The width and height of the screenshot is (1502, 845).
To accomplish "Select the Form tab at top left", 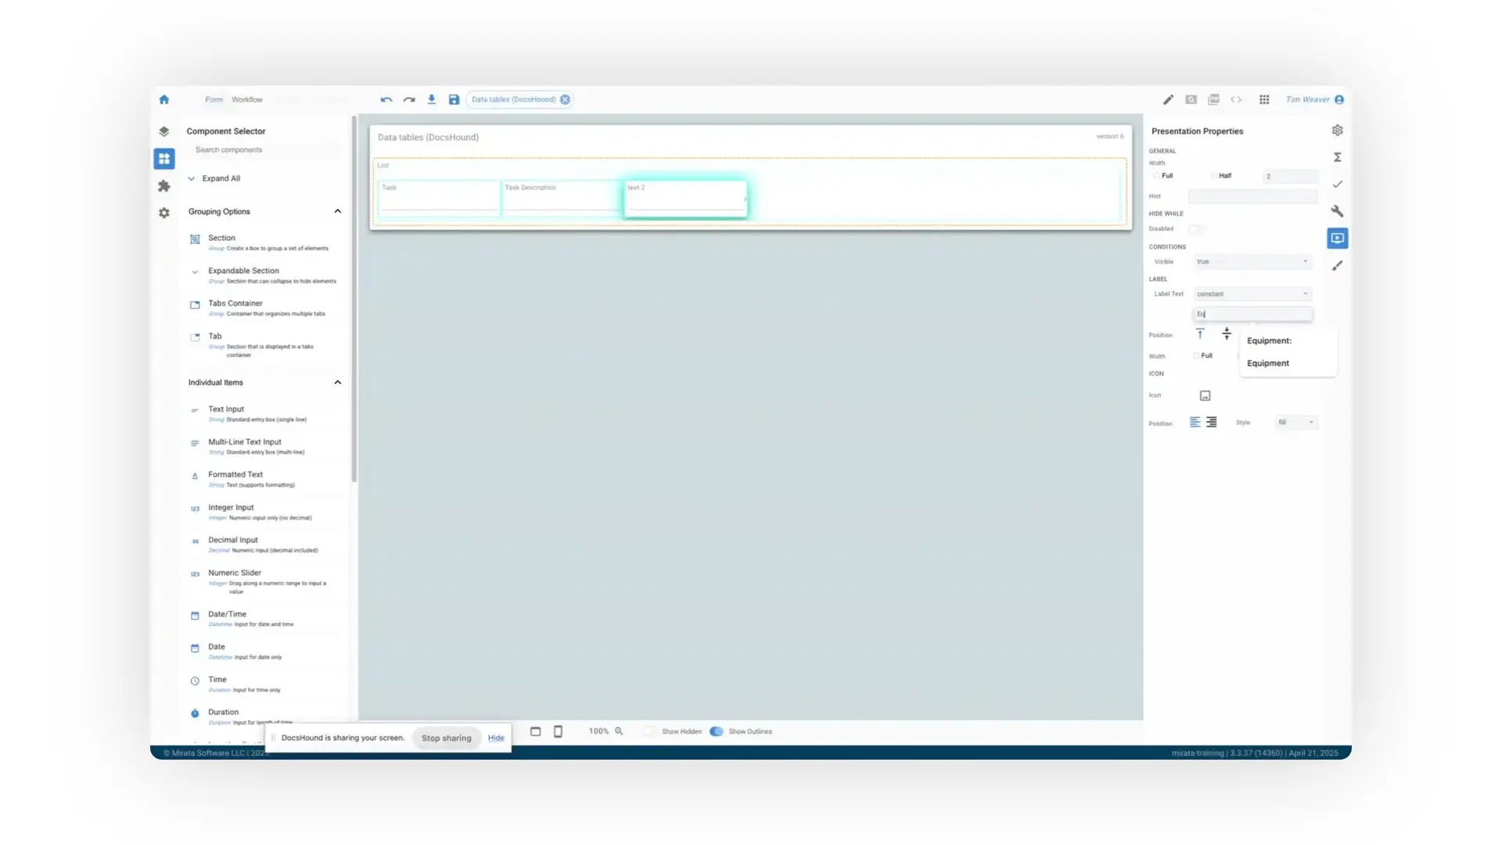I will click(x=214, y=99).
